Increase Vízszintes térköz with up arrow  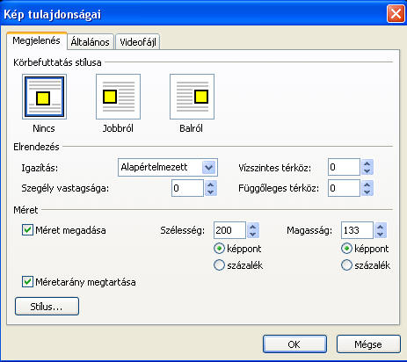tap(367, 163)
